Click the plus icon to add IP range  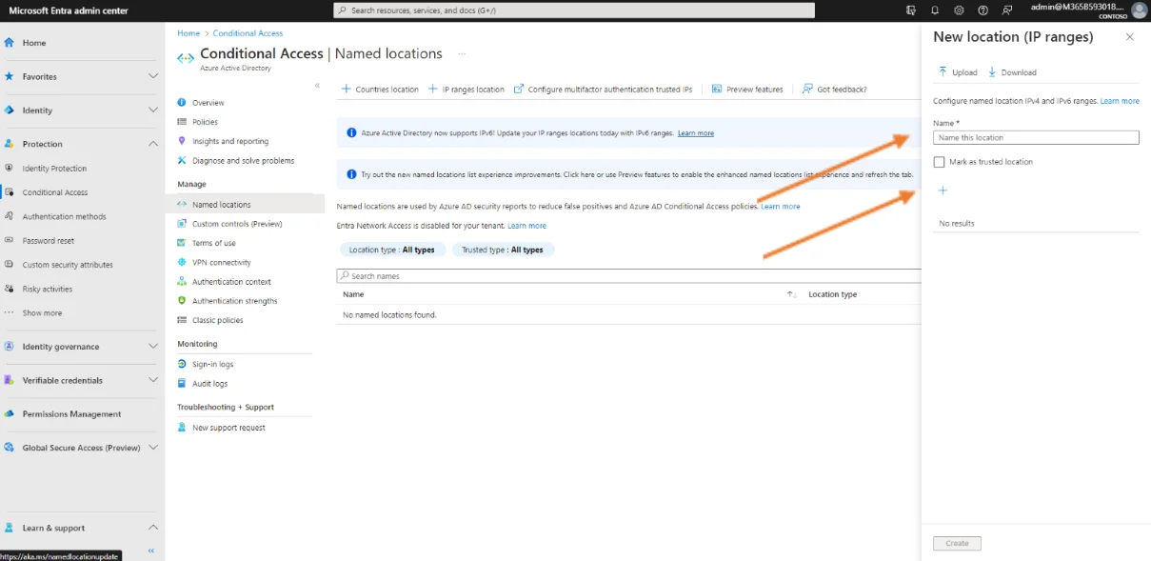point(943,190)
